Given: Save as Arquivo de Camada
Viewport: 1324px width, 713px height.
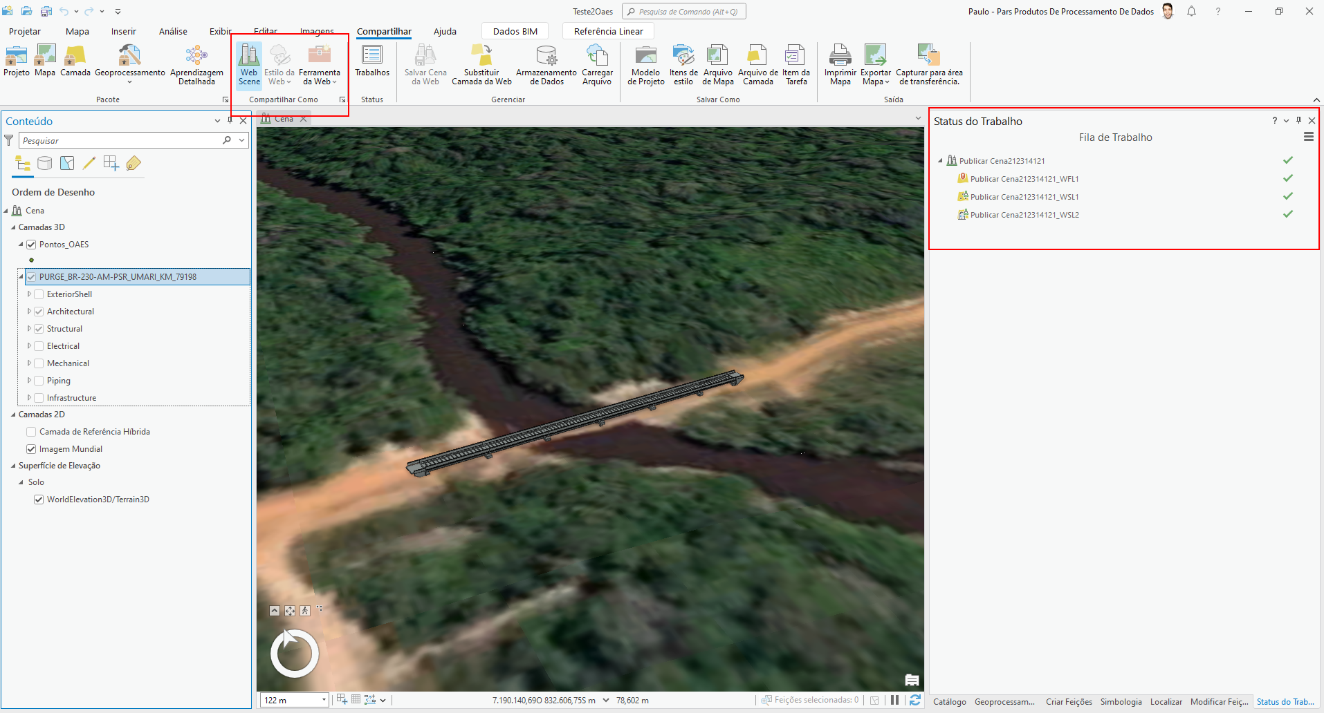Looking at the screenshot, I should pos(758,65).
